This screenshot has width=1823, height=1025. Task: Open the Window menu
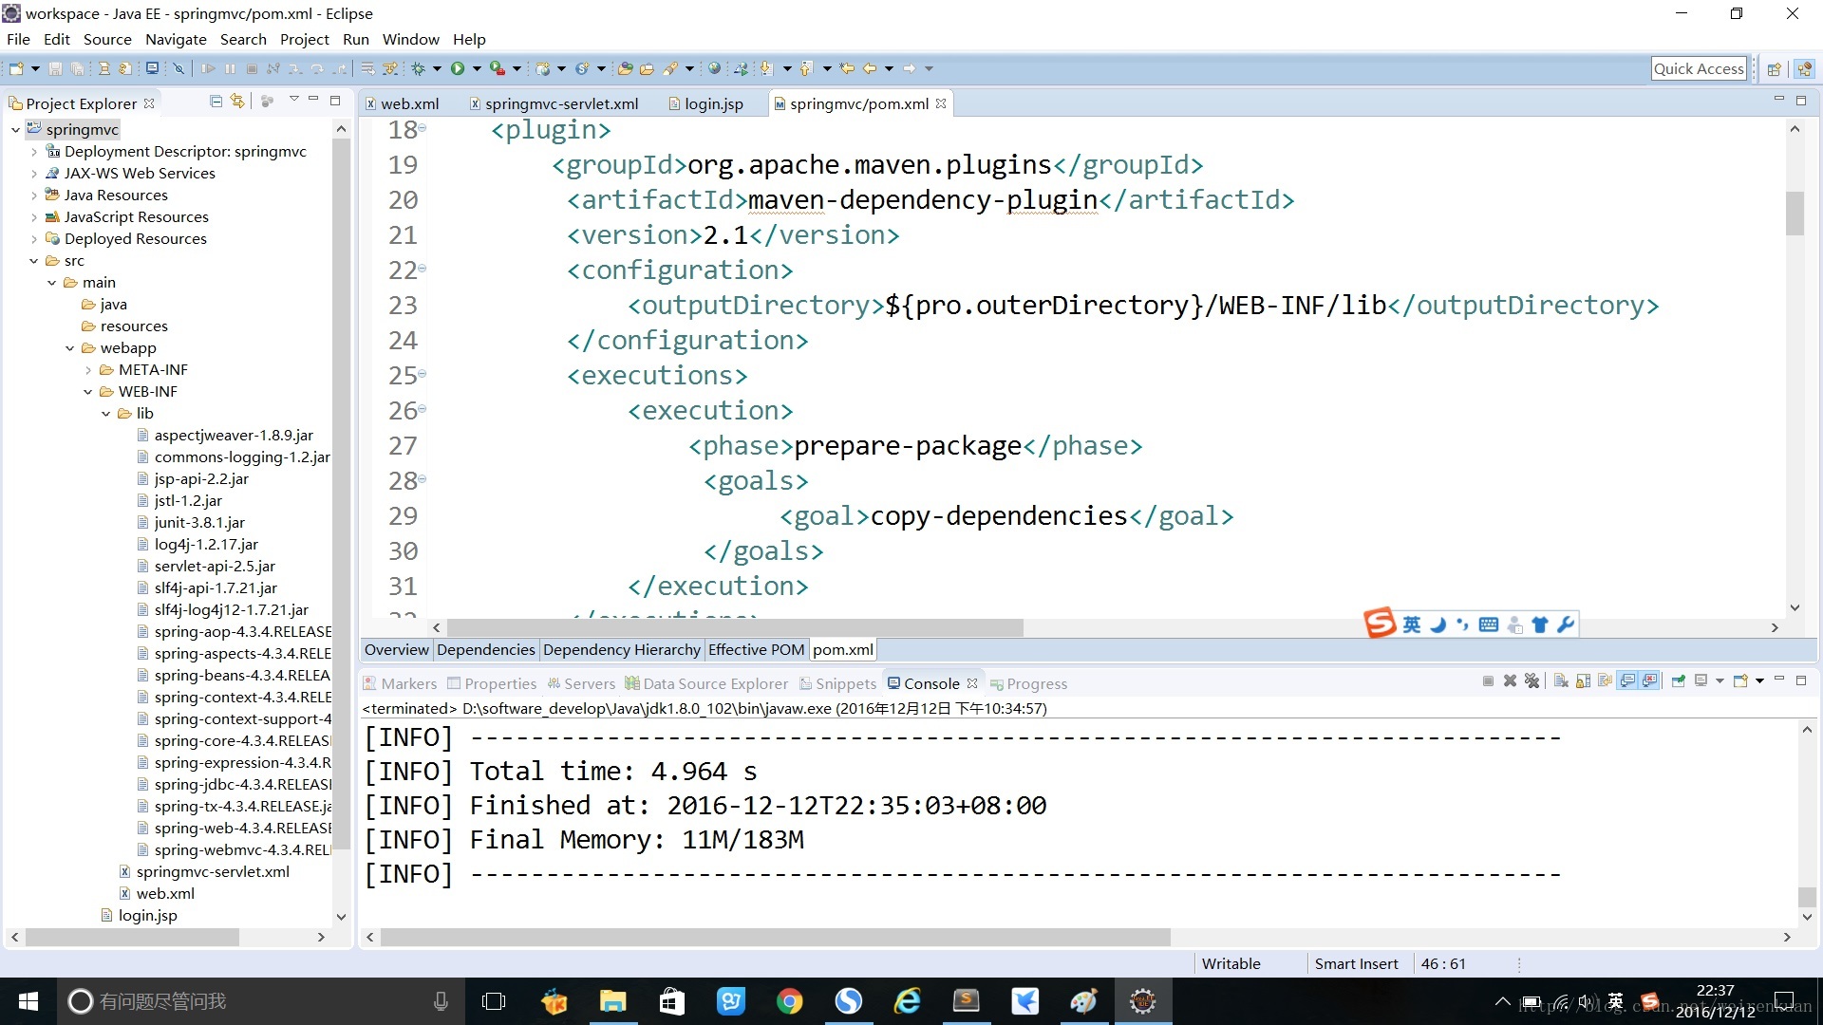(410, 39)
